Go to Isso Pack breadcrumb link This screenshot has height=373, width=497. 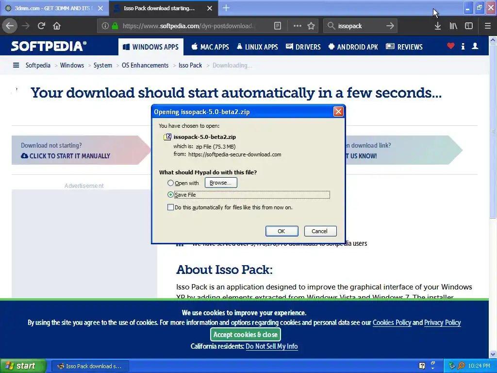(x=190, y=66)
